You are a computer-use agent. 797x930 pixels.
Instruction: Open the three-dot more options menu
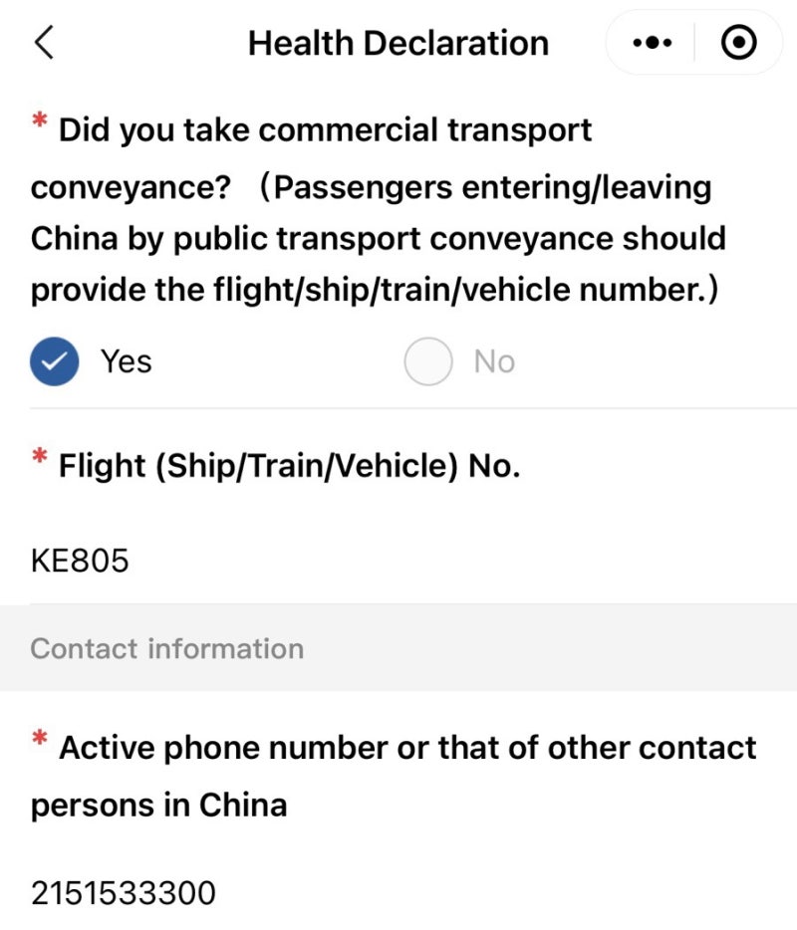pos(653,43)
